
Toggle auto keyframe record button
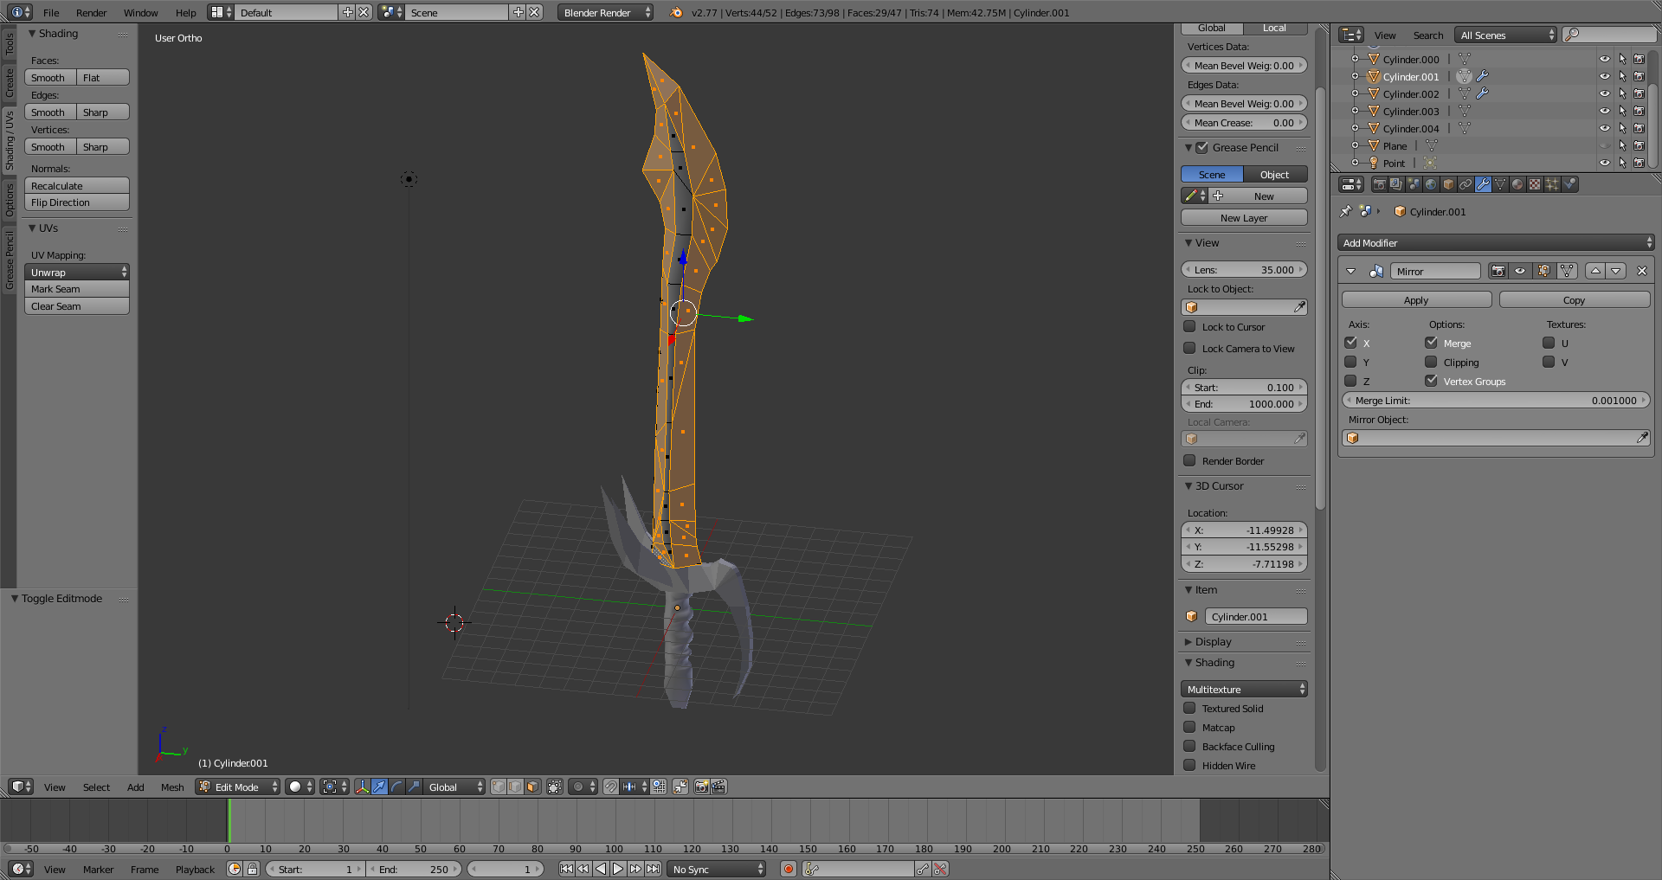(x=789, y=869)
